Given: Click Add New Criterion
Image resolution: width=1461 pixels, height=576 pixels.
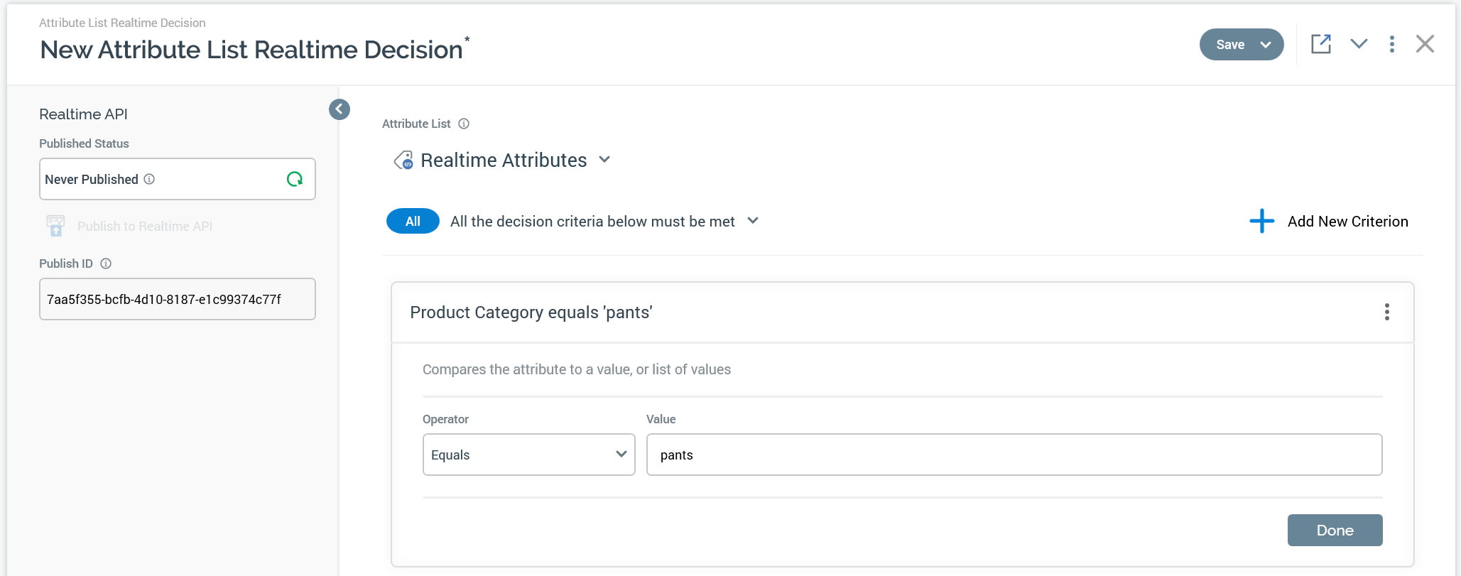Looking at the screenshot, I should point(1347,222).
